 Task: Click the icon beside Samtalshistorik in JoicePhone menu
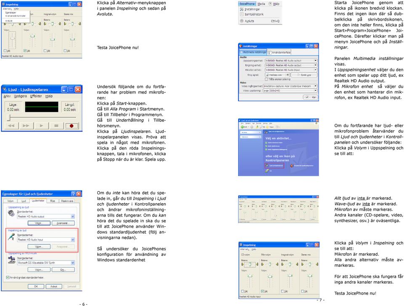(x=242, y=14)
